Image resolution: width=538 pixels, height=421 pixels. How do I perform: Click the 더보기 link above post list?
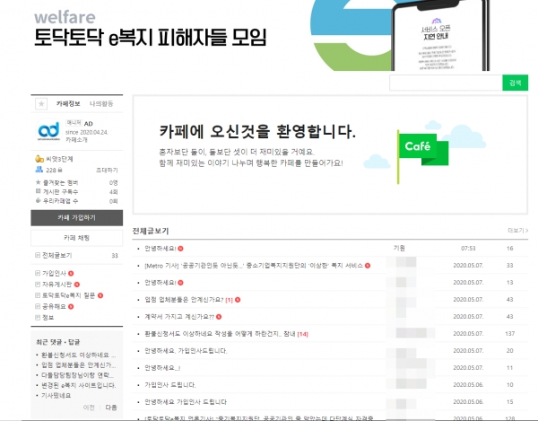[516, 231]
